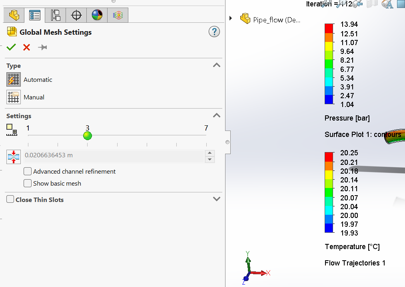Viewport: 405px width, 287px height.
Task: Click the 3.91 pressure legend value
Action: pyautogui.click(x=347, y=87)
